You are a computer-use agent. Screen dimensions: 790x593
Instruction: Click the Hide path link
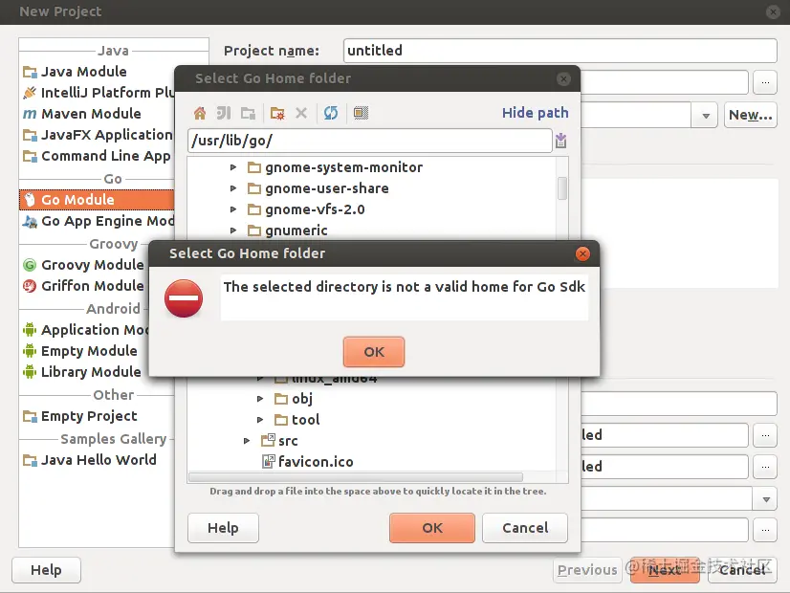[535, 112]
